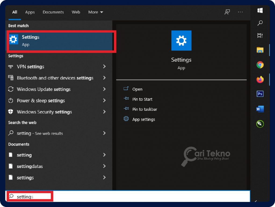Switch to the Documents tab
This screenshot has height=207, width=275.
coord(53,12)
